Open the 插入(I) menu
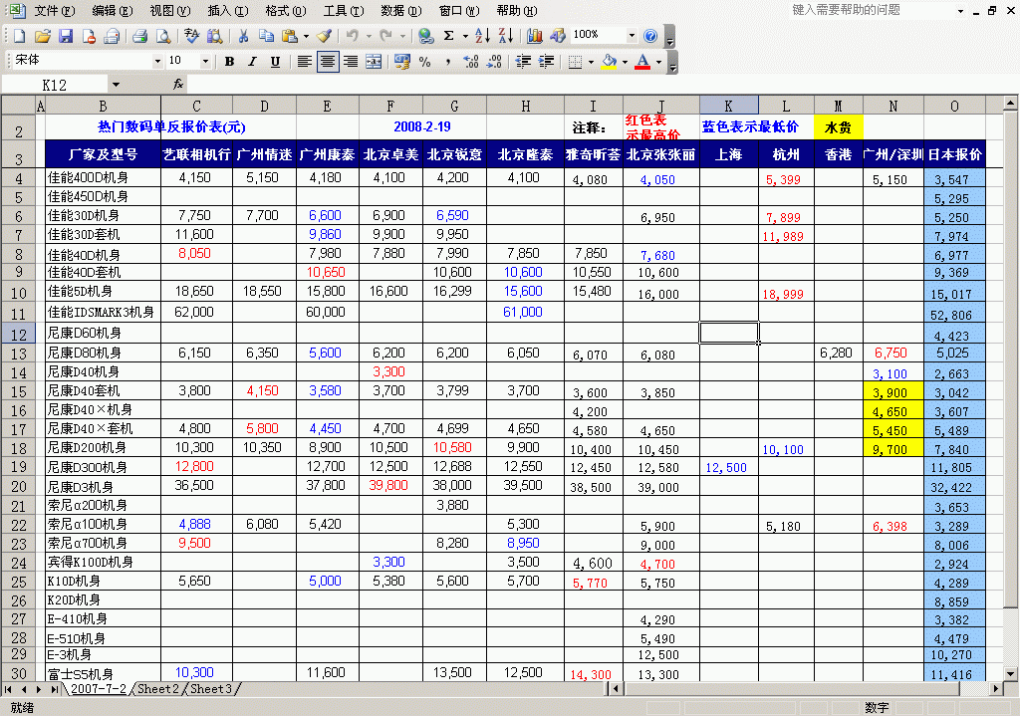The width and height of the screenshot is (1020, 716). (x=228, y=10)
